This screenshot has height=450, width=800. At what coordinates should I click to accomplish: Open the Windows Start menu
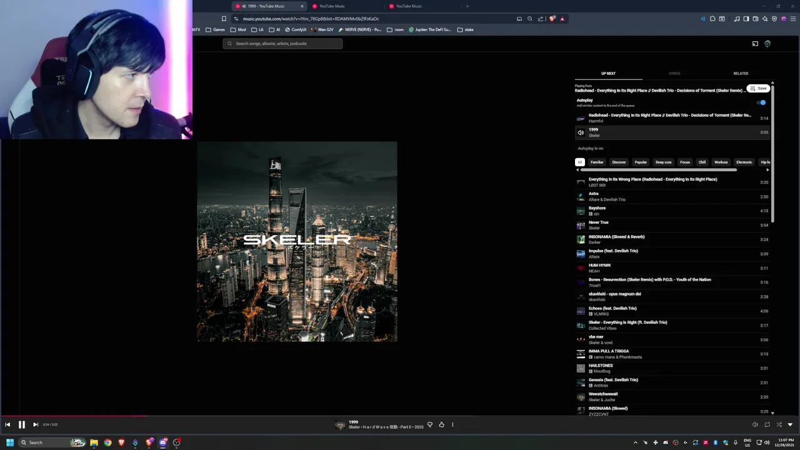click(10, 442)
